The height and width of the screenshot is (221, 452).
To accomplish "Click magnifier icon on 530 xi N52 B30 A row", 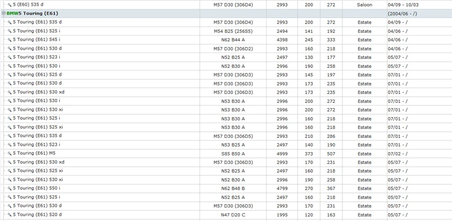I will pyautogui.click(x=10, y=180).
